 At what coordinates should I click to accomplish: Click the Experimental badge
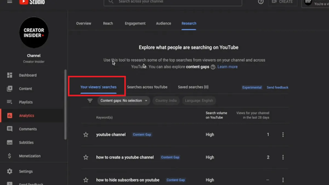[252, 87]
